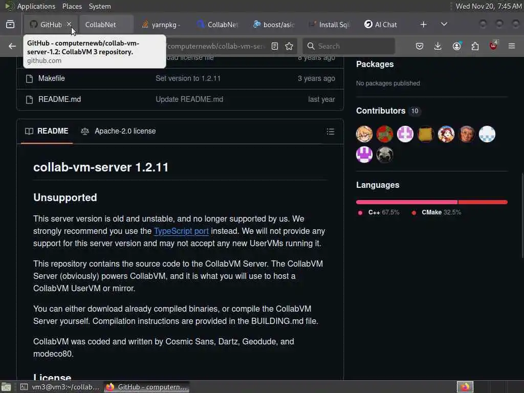
Task: Open the Places menu
Action: point(72,6)
